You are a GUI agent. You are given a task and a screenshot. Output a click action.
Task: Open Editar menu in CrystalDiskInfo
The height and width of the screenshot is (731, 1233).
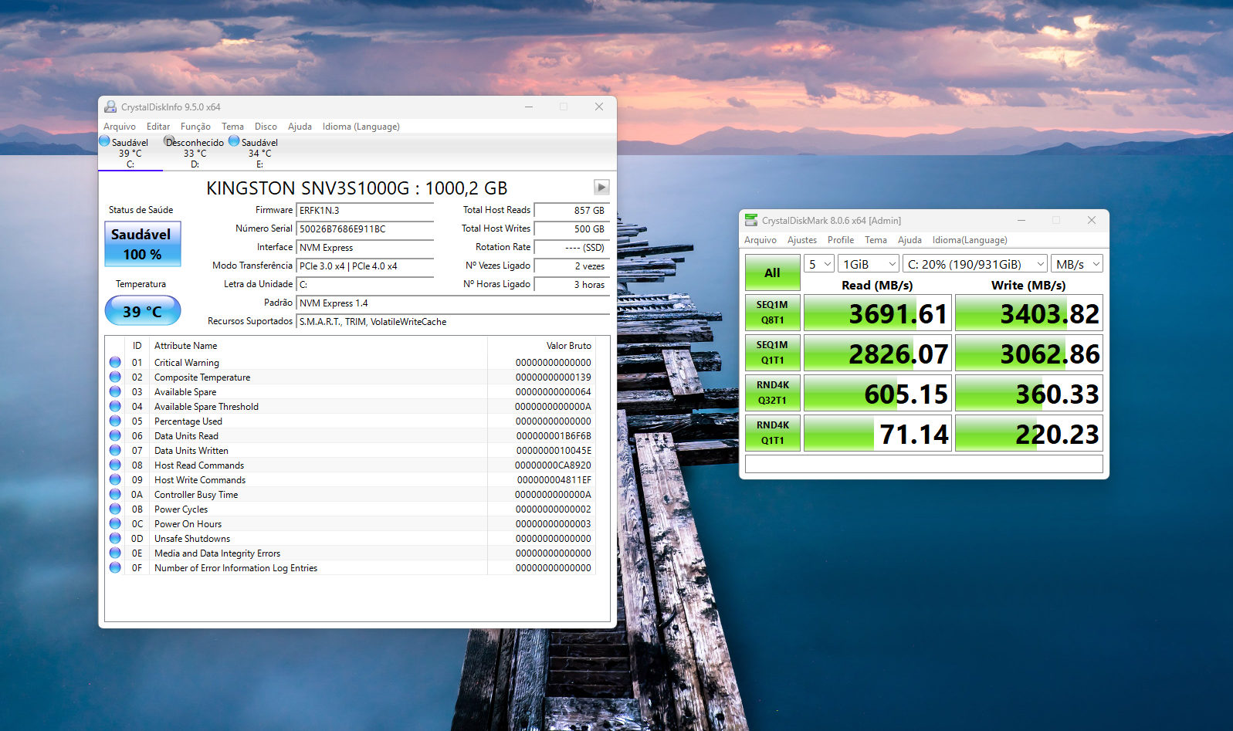pos(158,127)
